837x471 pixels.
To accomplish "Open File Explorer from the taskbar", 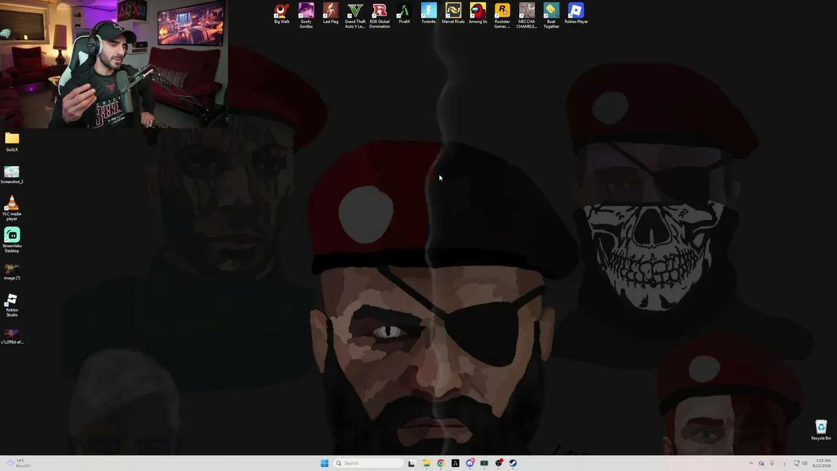I will pyautogui.click(x=426, y=463).
